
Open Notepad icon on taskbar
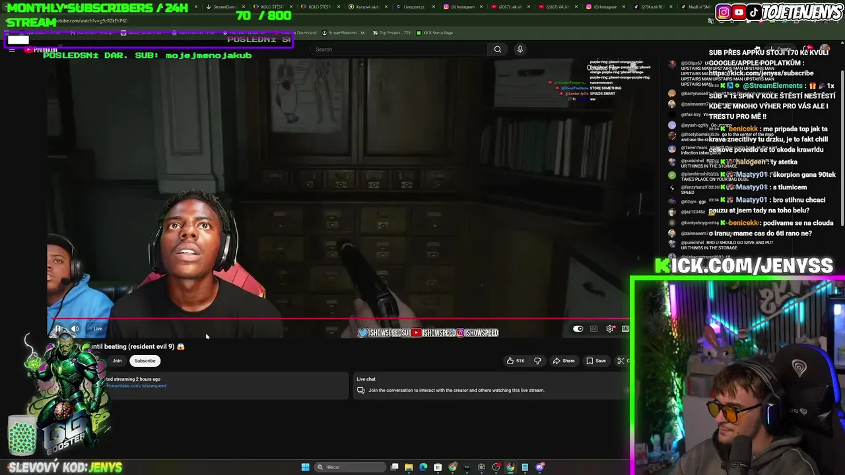pos(525,467)
